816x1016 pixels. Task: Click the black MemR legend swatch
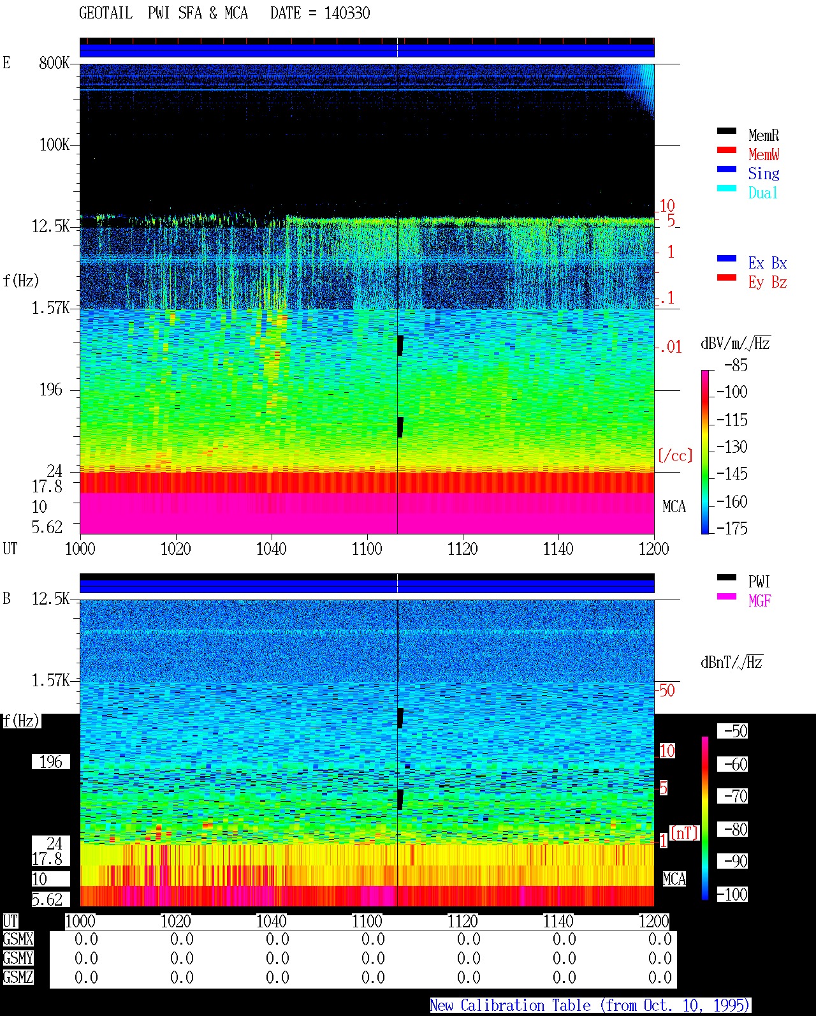click(726, 131)
